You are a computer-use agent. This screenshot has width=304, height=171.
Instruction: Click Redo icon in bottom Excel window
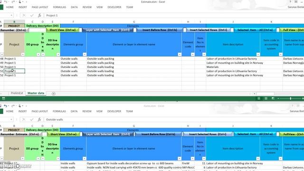click(13, 106)
